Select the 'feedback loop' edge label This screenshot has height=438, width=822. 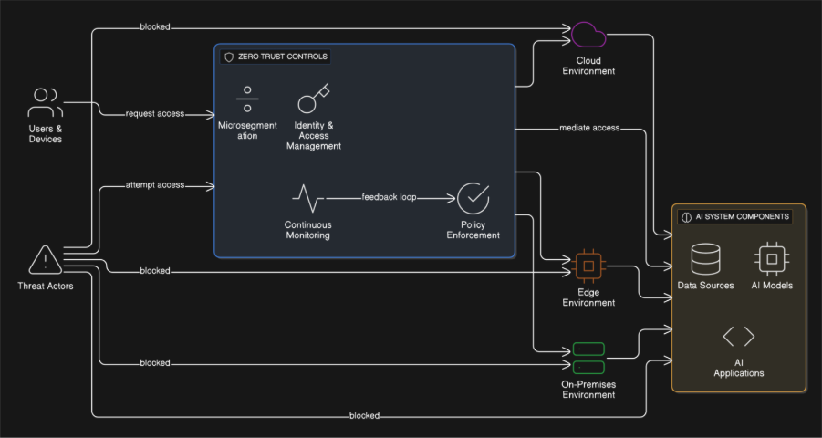(389, 197)
